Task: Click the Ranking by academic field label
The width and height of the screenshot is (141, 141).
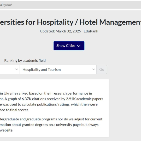Action: click(25, 61)
